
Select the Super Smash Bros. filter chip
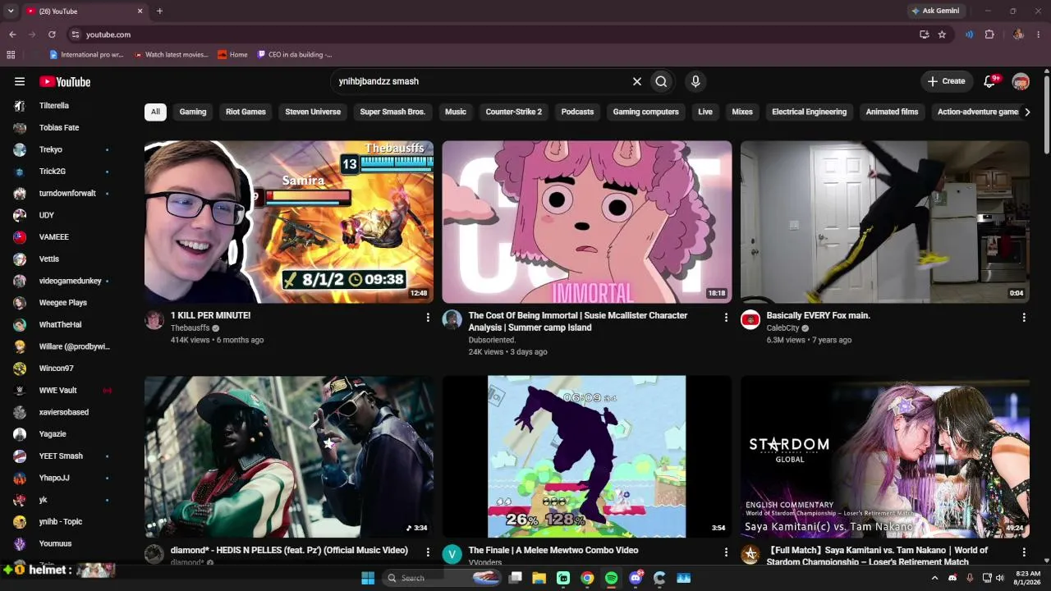392,112
